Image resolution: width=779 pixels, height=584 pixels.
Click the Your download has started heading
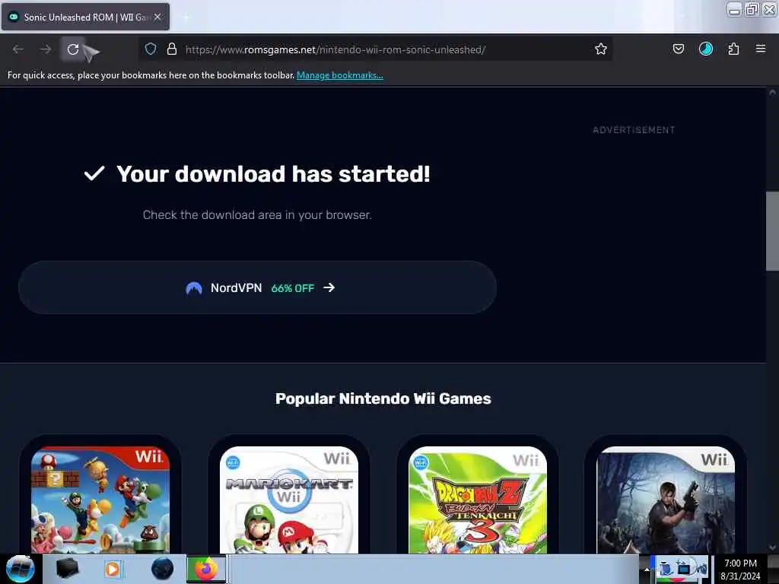tap(273, 174)
